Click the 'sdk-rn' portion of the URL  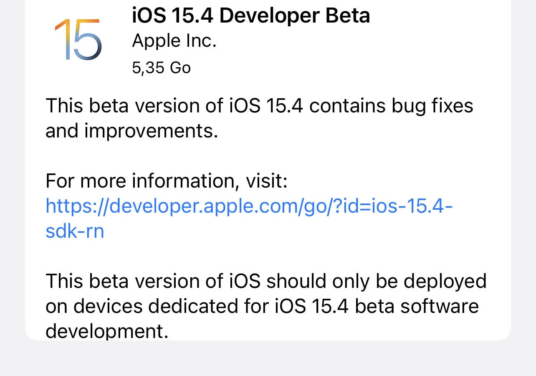click(x=74, y=231)
